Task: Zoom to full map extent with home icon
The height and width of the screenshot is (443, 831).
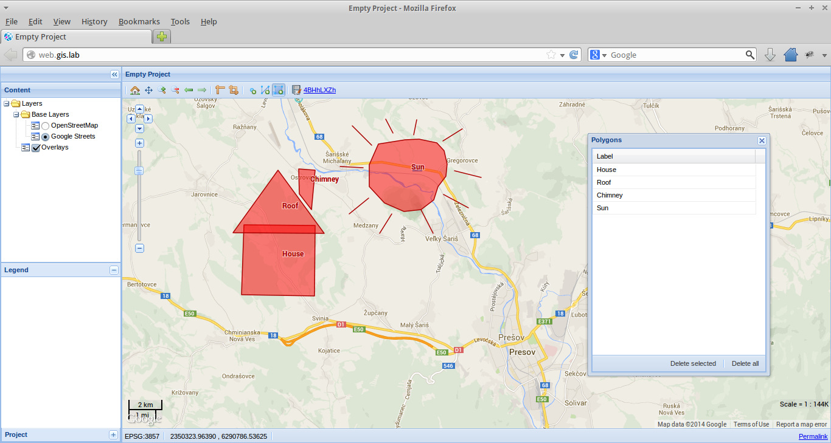Action: point(135,89)
